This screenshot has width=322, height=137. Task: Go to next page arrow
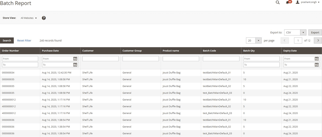point(318,40)
